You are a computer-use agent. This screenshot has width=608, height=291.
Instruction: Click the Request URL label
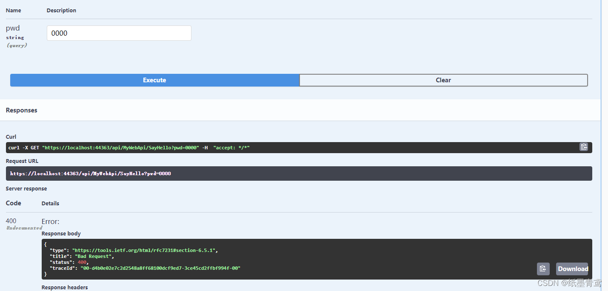pyautogui.click(x=22, y=161)
